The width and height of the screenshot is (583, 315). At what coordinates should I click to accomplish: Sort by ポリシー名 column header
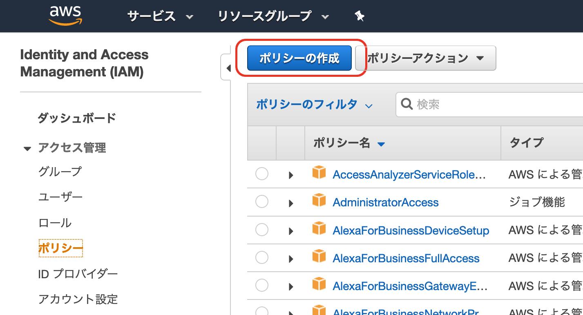coord(349,143)
